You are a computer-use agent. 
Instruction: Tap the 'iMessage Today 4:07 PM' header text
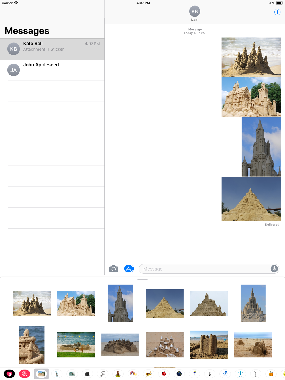[195, 31]
